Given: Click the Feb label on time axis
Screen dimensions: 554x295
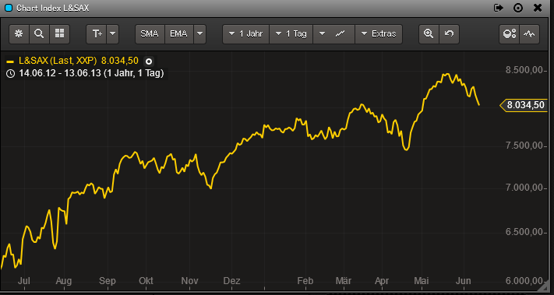Looking at the screenshot, I should pyautogui.click(x=305, y=281).
